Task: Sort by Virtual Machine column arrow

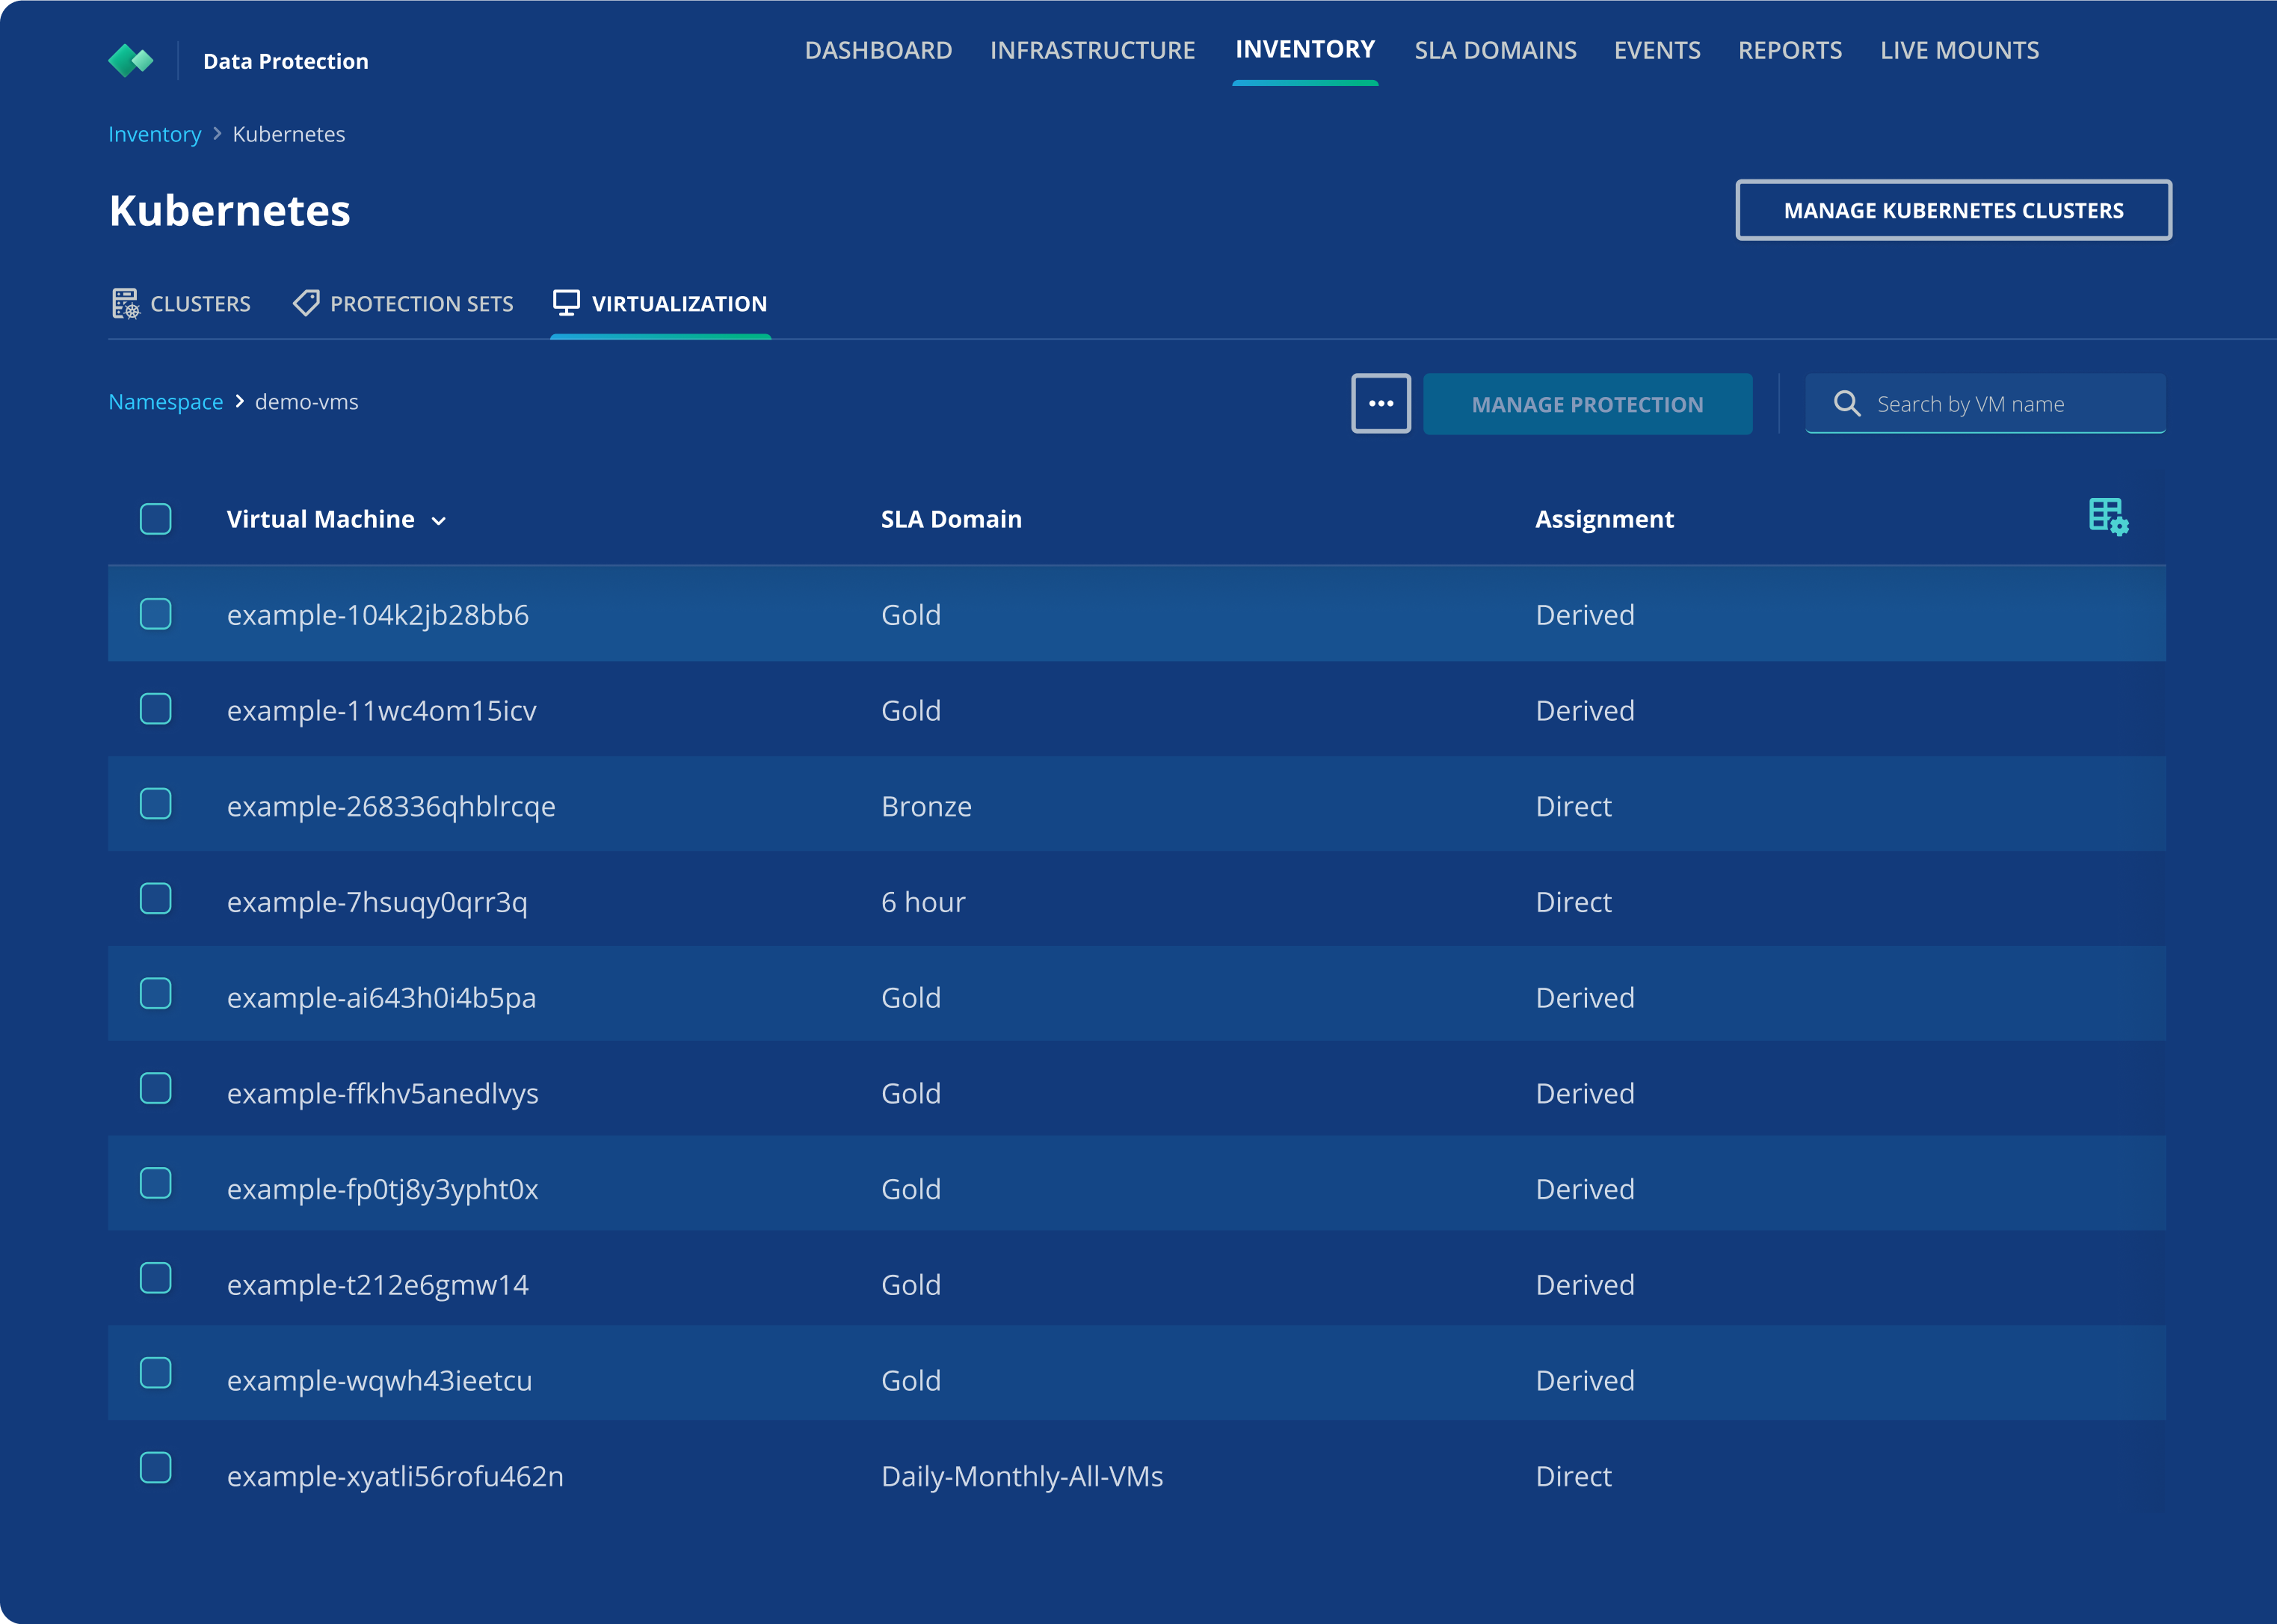Action: [438, 521]
